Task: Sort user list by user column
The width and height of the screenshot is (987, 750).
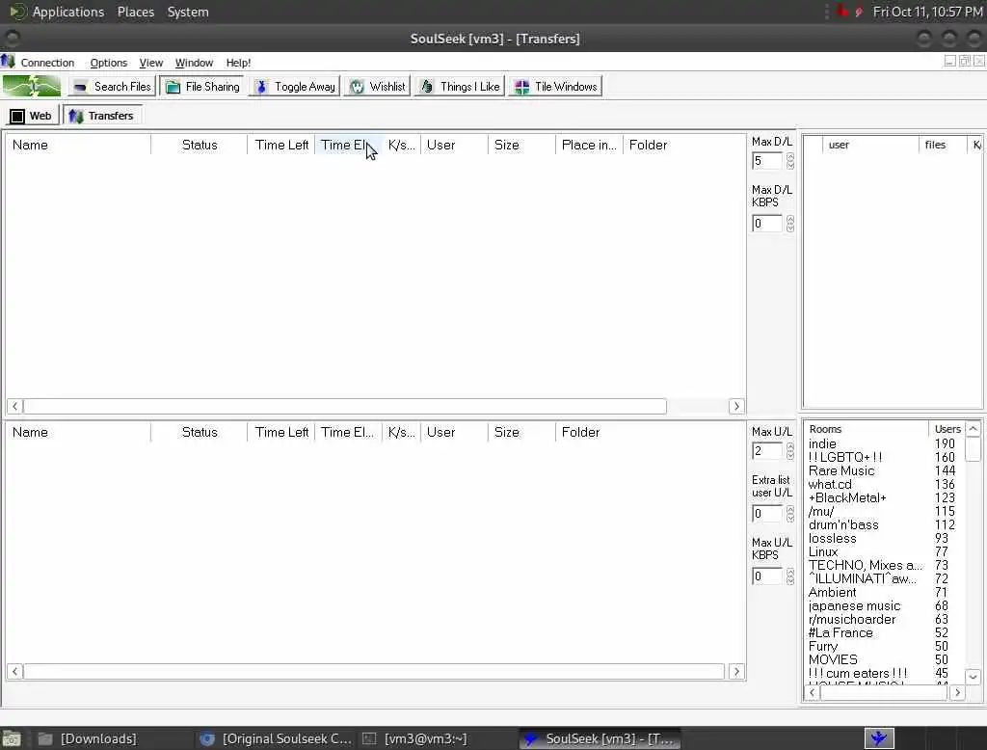Action: (x=870, y=145)
